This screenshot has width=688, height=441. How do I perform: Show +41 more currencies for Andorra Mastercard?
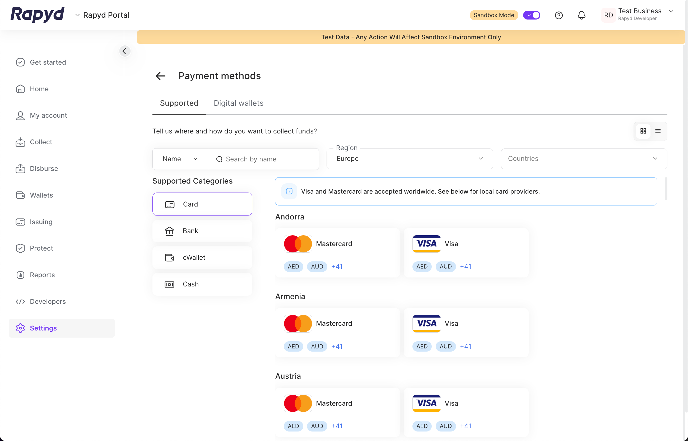click(337, 267)
